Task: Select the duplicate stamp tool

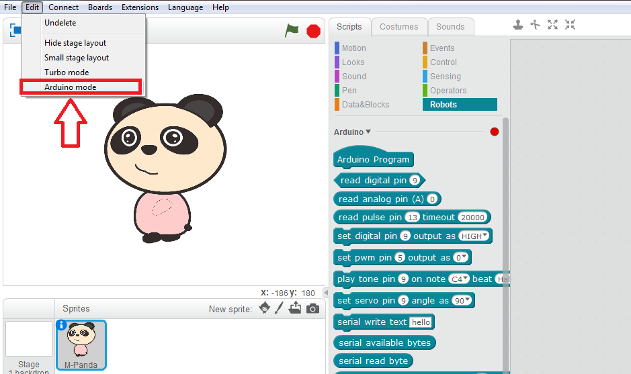Action: [x=518, y=25]
